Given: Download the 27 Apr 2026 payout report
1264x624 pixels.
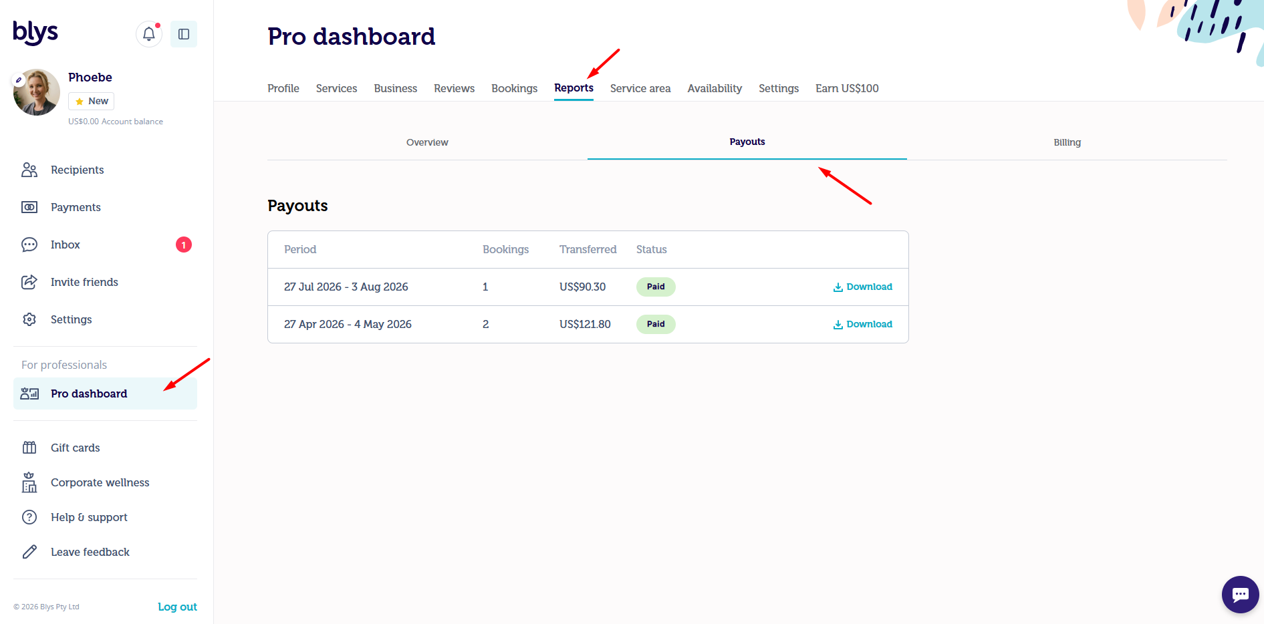Looking at the screenshot, I should 862,324.
